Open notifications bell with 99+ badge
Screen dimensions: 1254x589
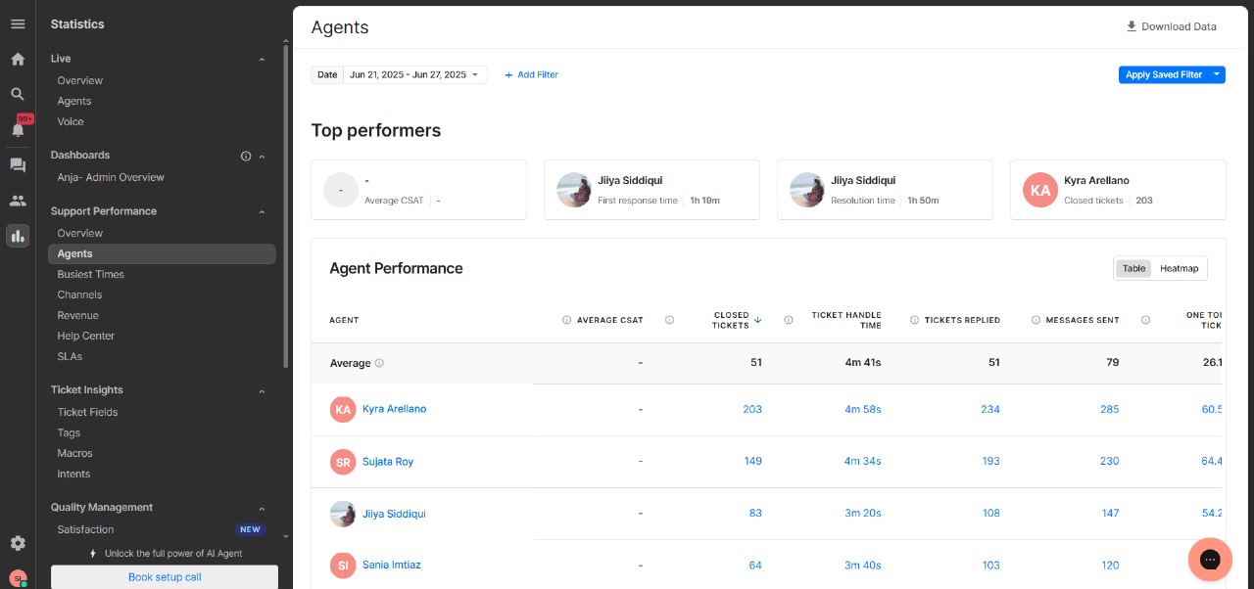pos(19,128)
